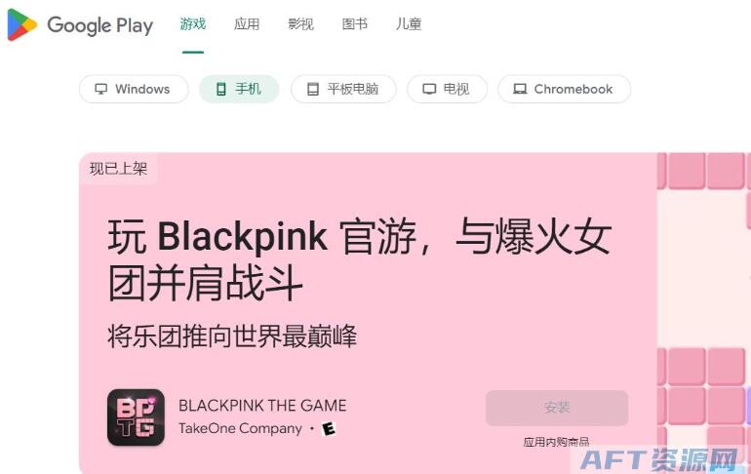
Task: Click the Google Play wordmark text
Action: tap(100, 26)
